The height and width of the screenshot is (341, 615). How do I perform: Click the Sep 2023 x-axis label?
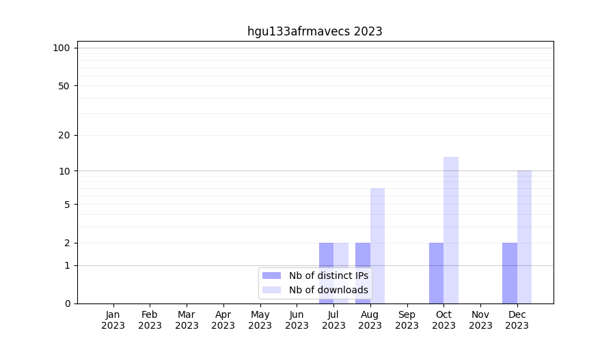407,320
